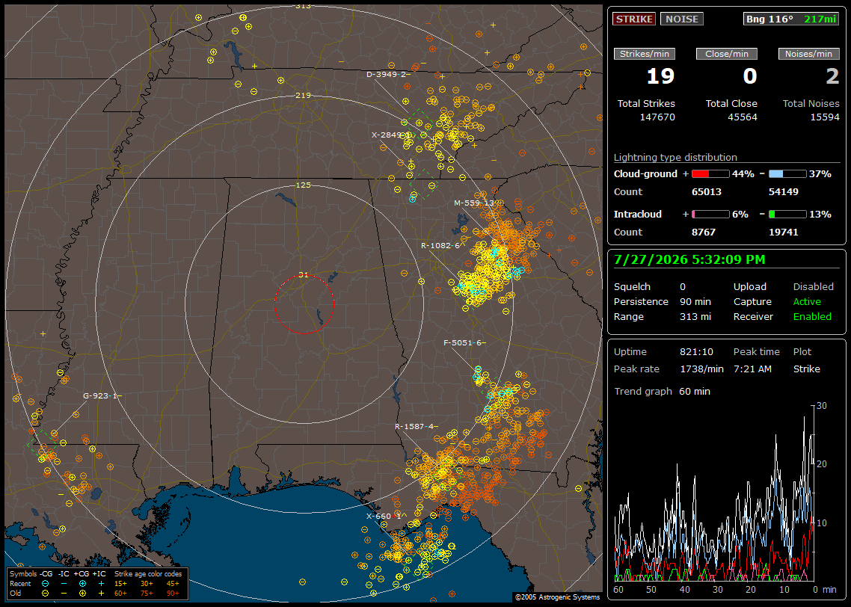Select storm cell marker M-559-13
Image resolution: width=851 pixels, height=607 pixels.
click(474, 203)
